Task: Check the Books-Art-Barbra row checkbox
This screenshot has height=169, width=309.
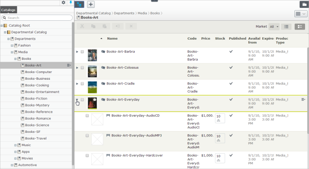Action: tap(83, 51)
